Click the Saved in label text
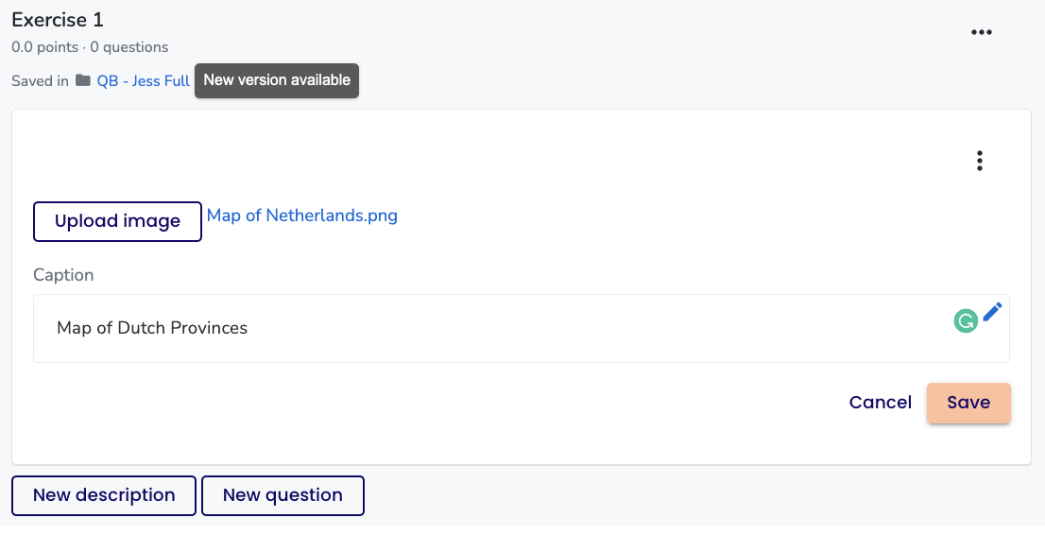This screenshot has height=535, width=1045. click(40, 80)
